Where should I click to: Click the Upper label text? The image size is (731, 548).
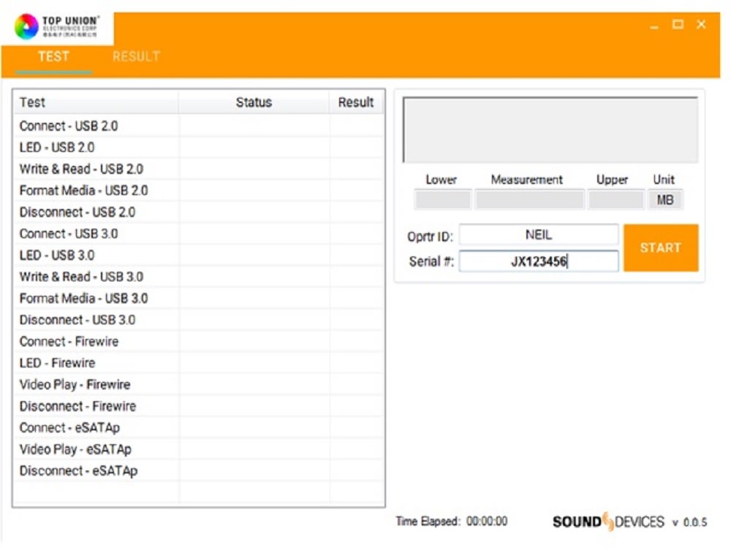(x=612, y=180)
